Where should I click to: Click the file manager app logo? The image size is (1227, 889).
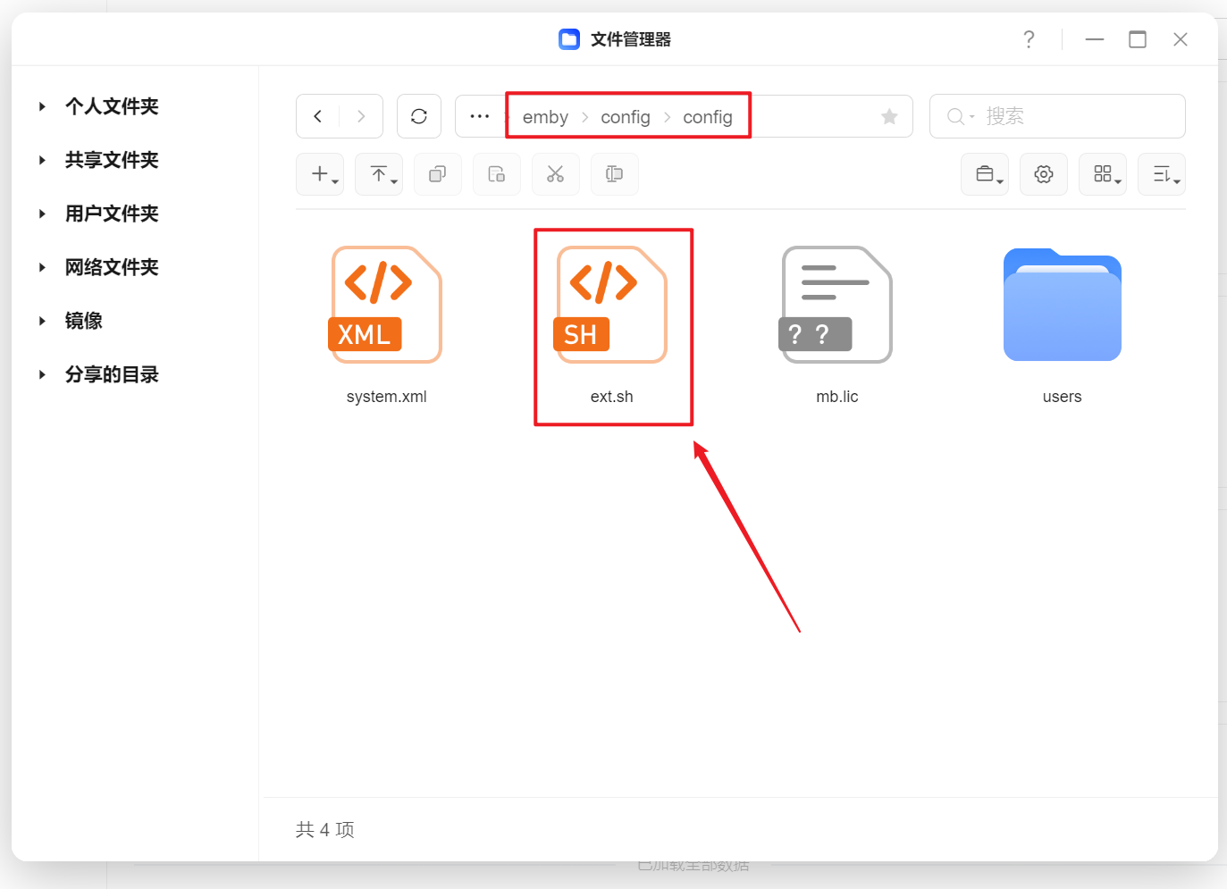[x=569, y=39]
